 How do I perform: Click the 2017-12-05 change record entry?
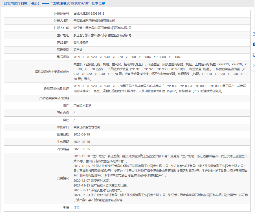tap(161, 171)
